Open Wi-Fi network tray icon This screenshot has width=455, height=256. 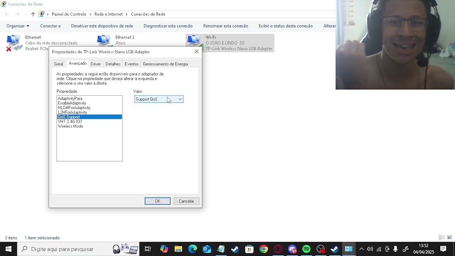(379, 249)
